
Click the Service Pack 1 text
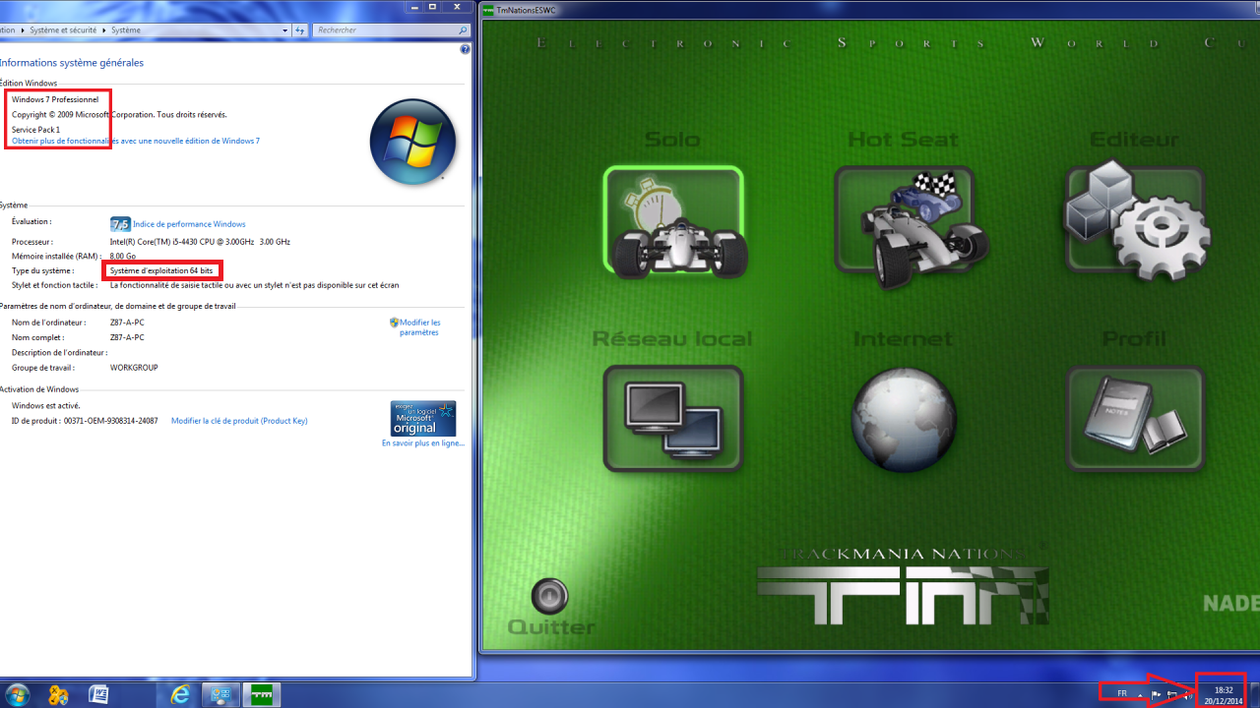(x=35, y=130)
